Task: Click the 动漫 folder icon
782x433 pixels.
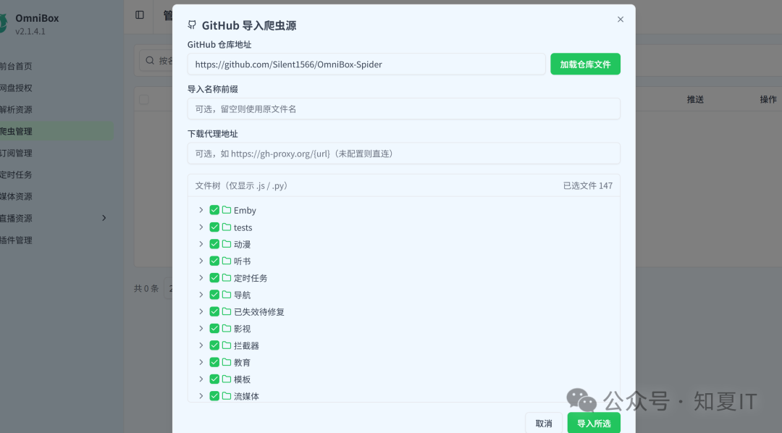Action: tap(227, 244)
